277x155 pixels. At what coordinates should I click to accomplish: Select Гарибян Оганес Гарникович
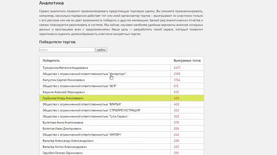click(63, 153)
